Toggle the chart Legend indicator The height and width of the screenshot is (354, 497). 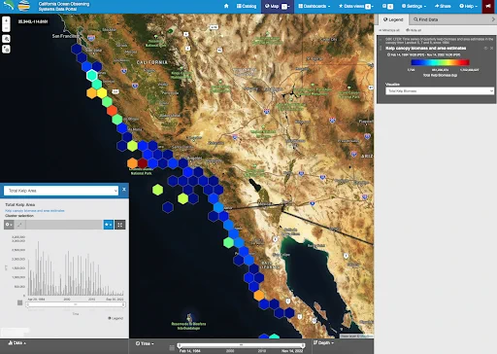pyautogui.click(x=116, y=318)
